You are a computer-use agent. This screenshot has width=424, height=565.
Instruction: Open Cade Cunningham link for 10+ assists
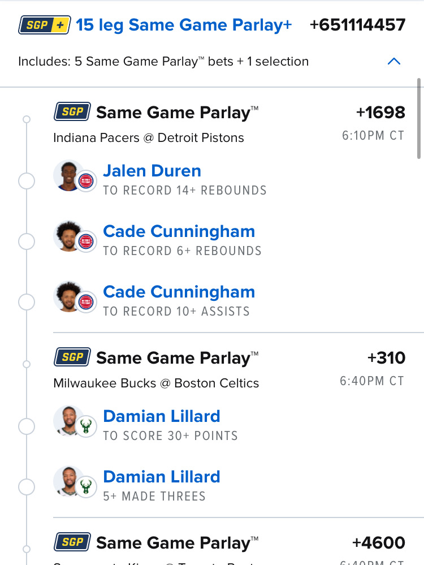click(179, 292)
